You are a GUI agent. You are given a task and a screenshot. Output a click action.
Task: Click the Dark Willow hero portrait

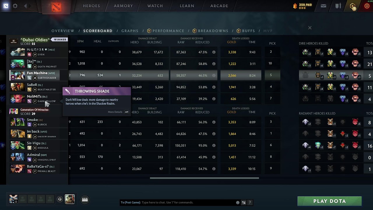coord(18,99)
